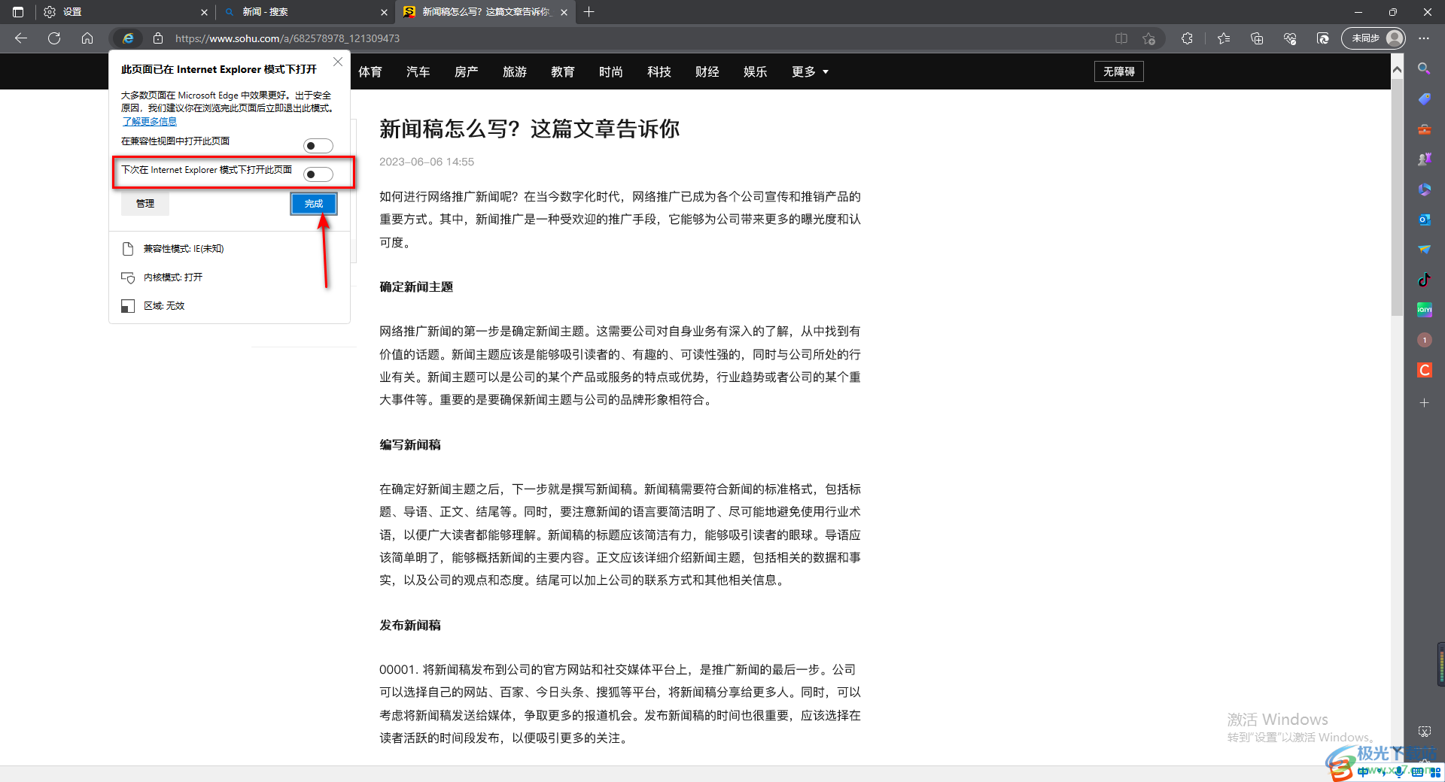Open Microsoft 365 in sidebar
The image size is (1445, 782).
[x=1424, y=189]
